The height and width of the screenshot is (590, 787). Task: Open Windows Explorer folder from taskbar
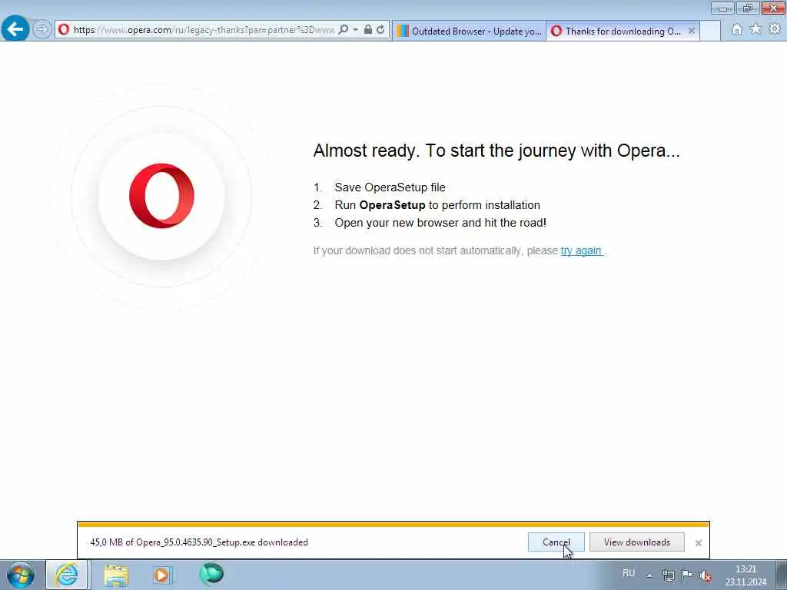coord(116,575)
